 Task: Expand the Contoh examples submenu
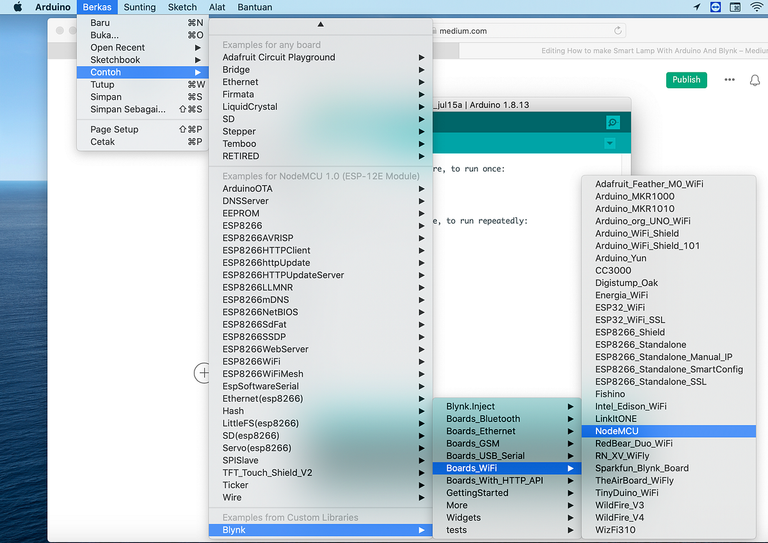click(x=143, y=72)
